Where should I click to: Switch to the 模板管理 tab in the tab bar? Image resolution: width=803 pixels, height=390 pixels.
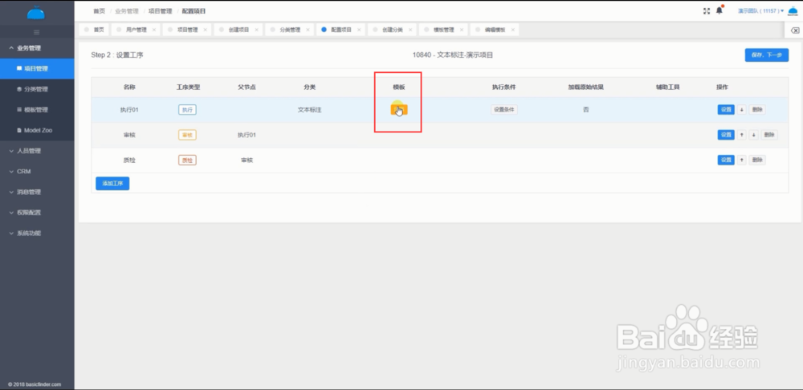tap(443, 30)
